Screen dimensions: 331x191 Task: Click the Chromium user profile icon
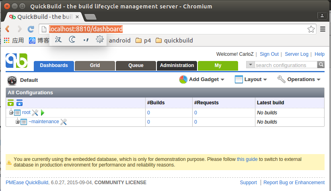point(322,16)
